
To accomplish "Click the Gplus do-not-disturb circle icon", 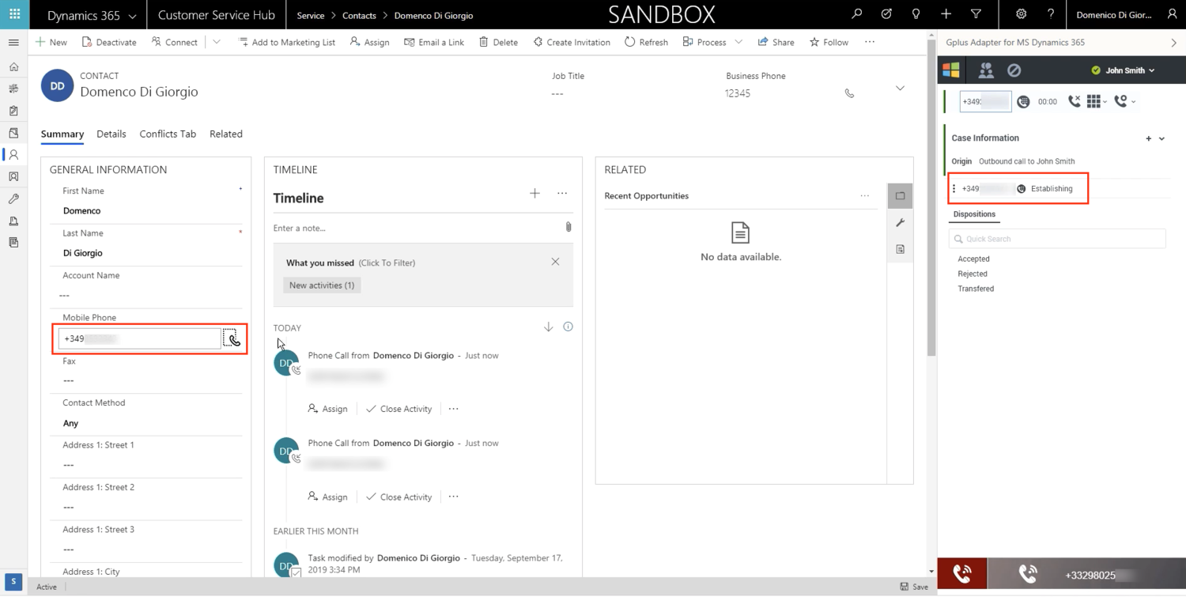I will pos(1014,70).
